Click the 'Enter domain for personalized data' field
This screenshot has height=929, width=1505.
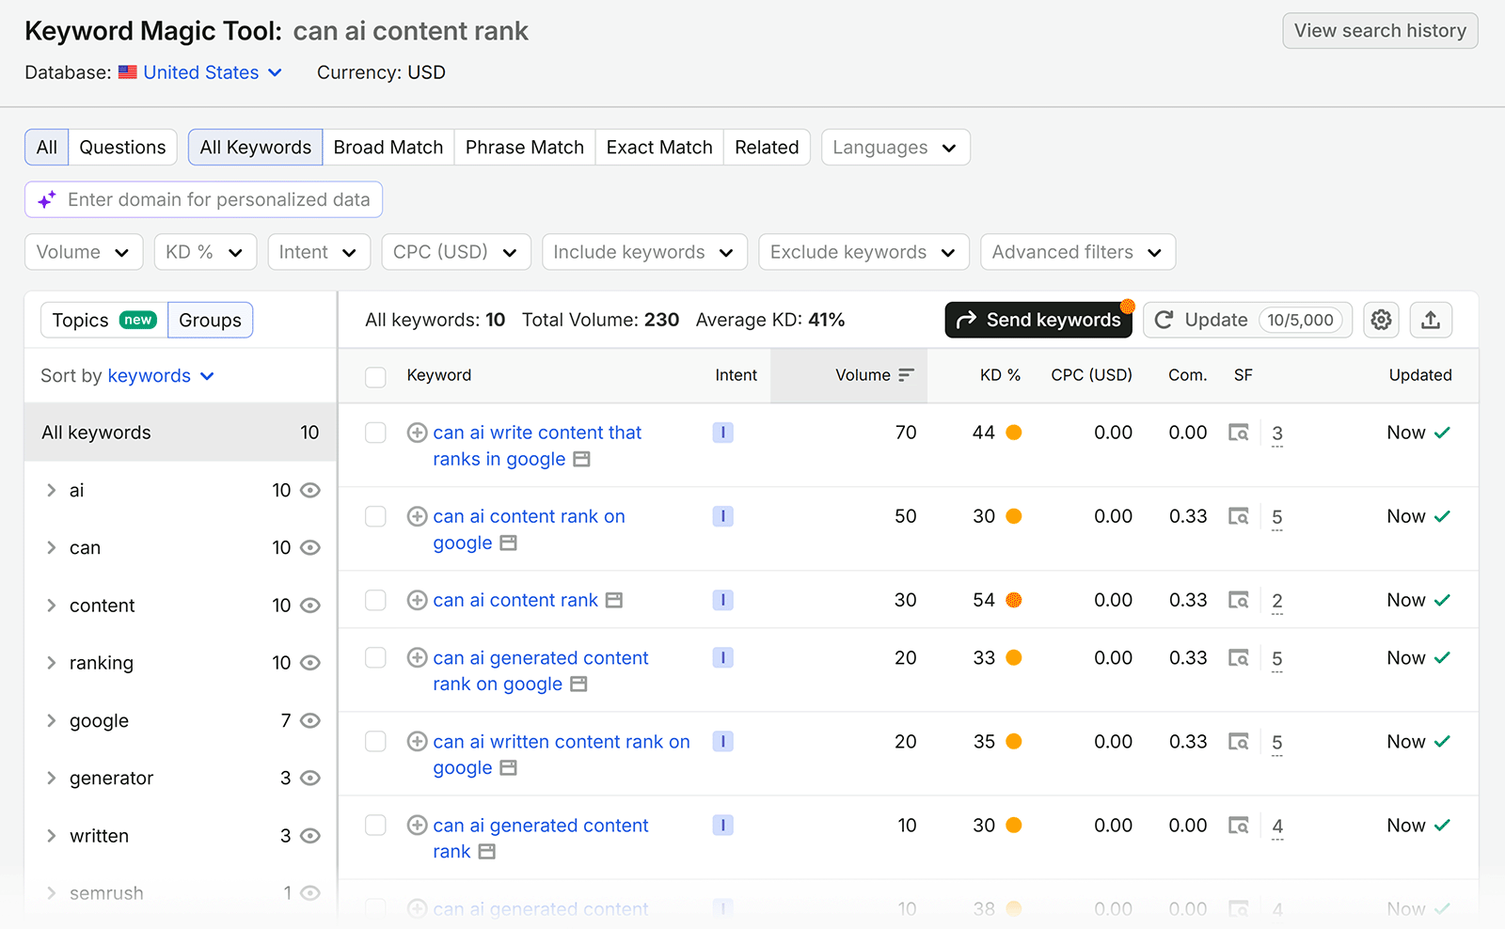(203, 199)
